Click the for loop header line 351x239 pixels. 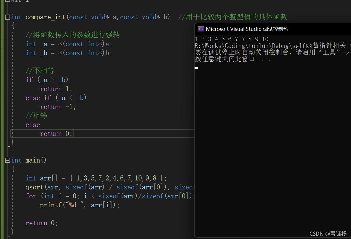pos(110,196)
